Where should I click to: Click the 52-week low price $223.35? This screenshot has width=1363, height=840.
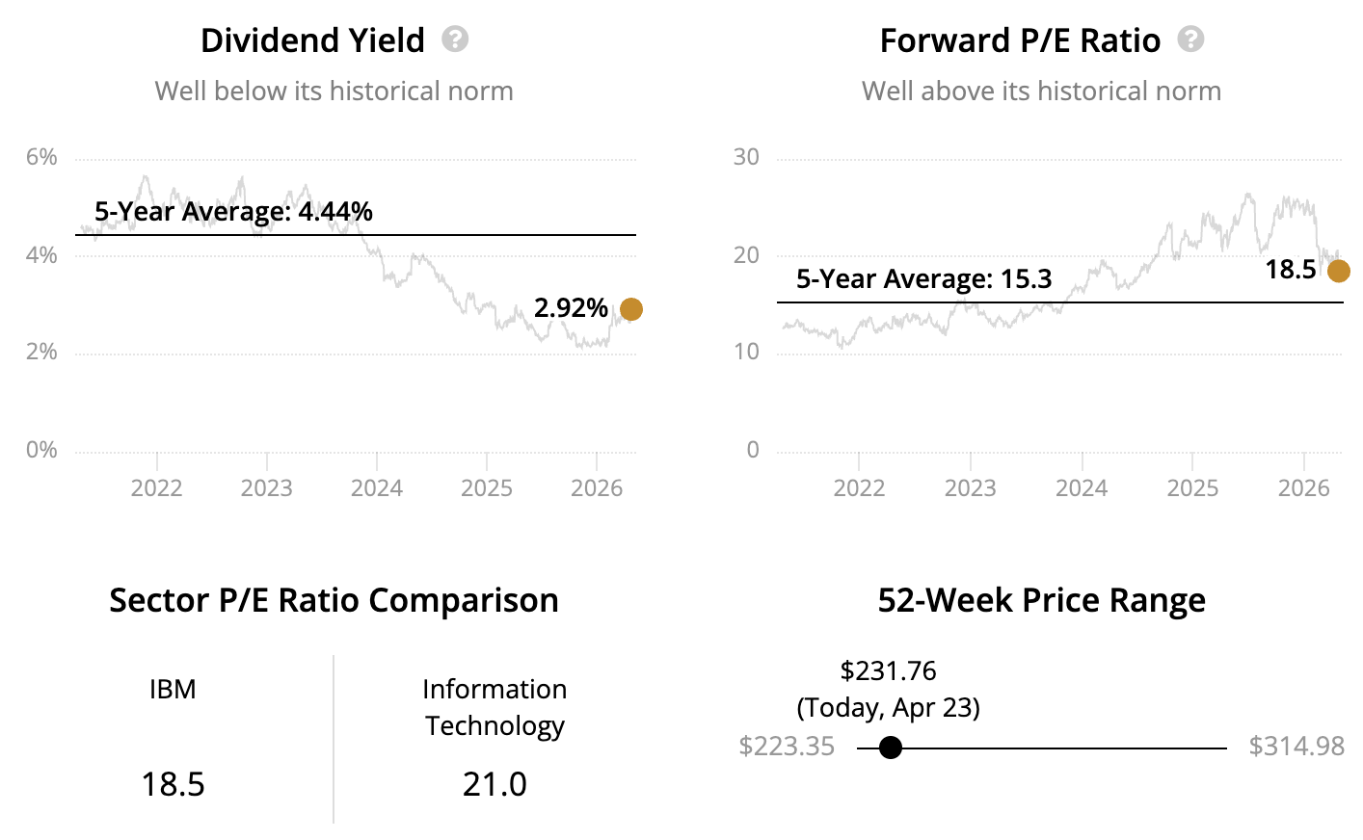pos(787,747)
